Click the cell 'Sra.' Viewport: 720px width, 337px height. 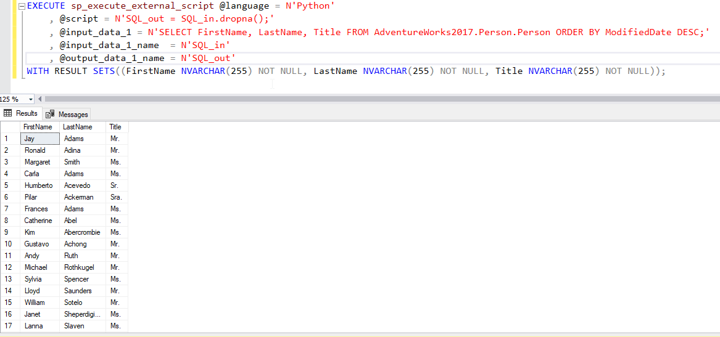pos(117,197)
